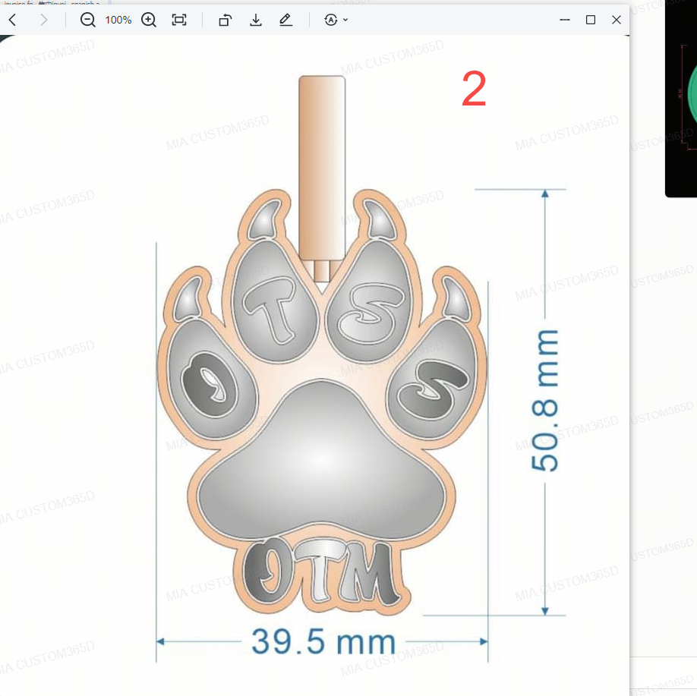Rotate the image

225,20
